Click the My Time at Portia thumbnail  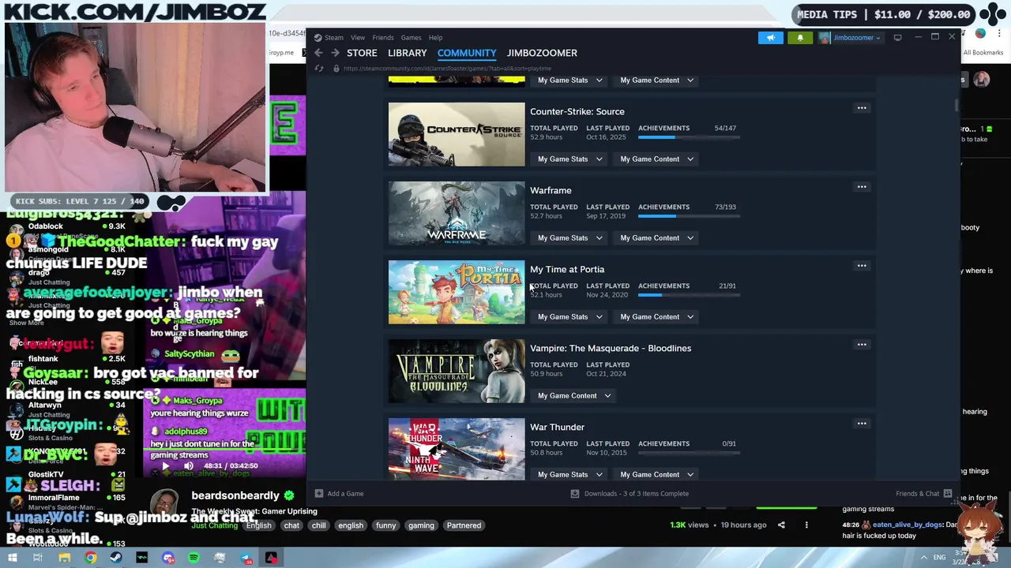457,292
